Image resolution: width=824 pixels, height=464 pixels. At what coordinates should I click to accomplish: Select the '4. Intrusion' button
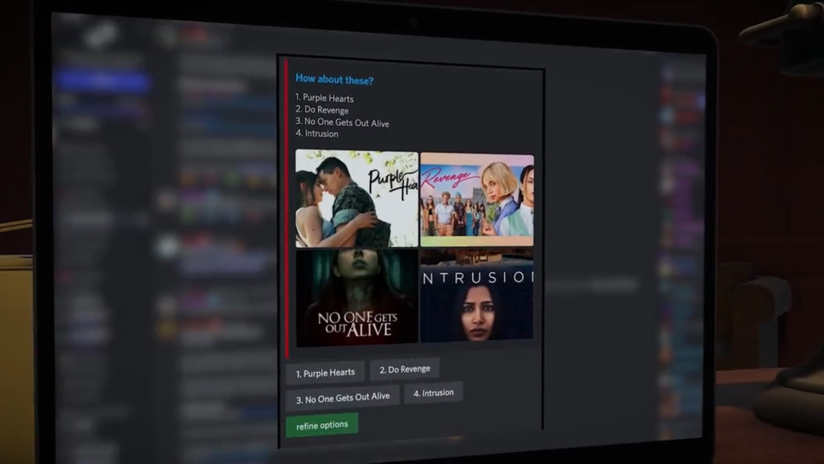click(x=434, y=393)
